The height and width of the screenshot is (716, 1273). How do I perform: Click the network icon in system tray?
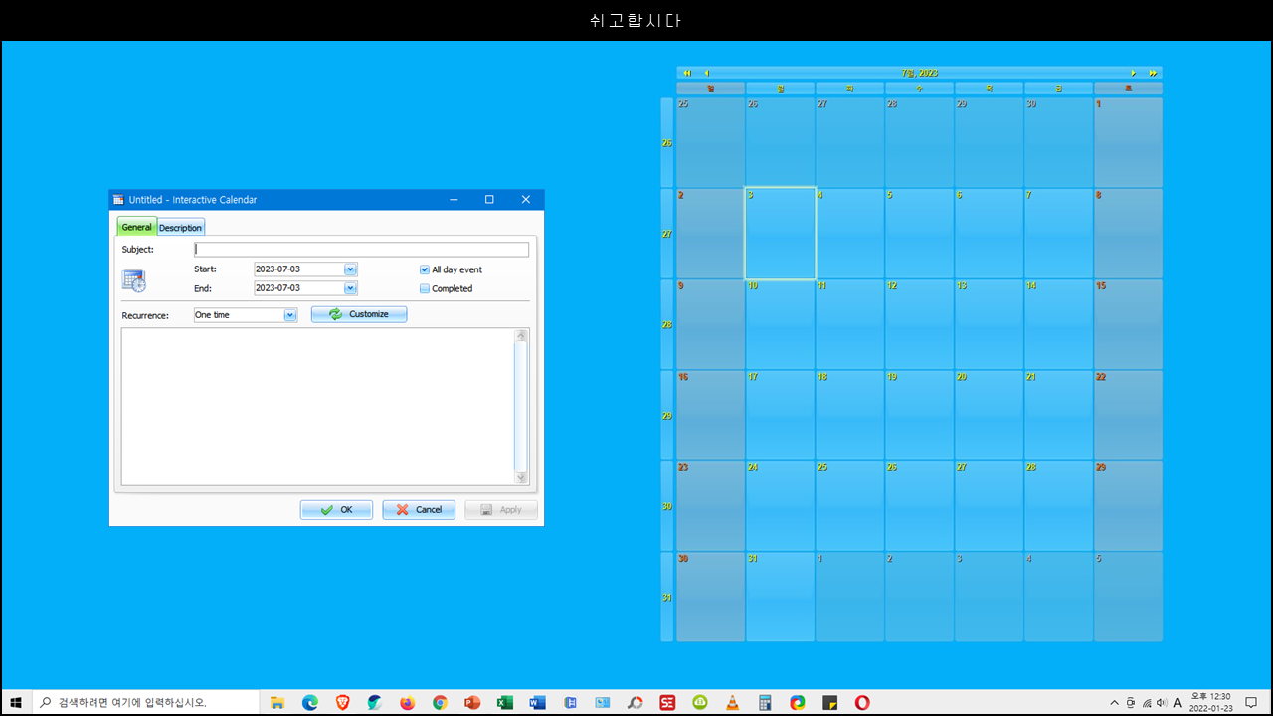coord(1147,703)
